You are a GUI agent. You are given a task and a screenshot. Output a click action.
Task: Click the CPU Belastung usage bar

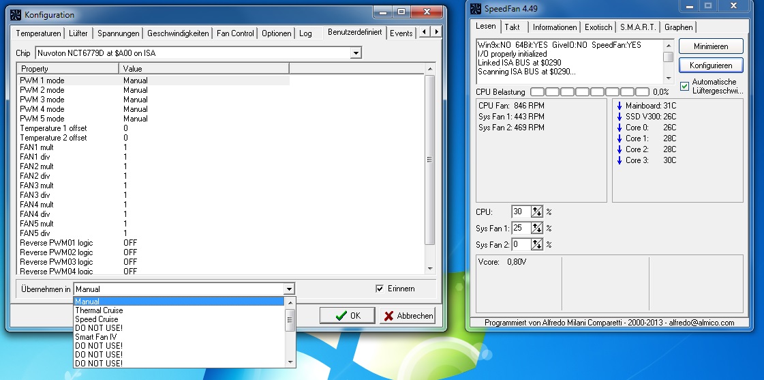590,91
